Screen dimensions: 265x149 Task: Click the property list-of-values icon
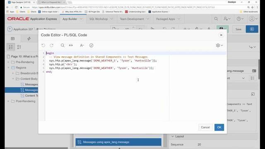[253, 78]
